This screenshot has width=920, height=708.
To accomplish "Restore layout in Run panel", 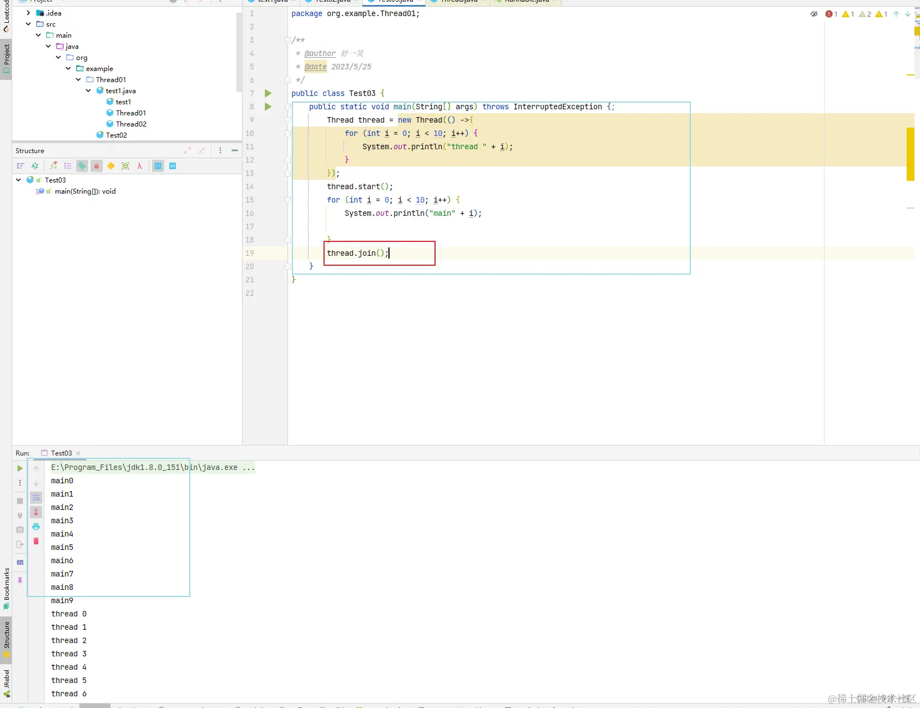I will 20,563.
